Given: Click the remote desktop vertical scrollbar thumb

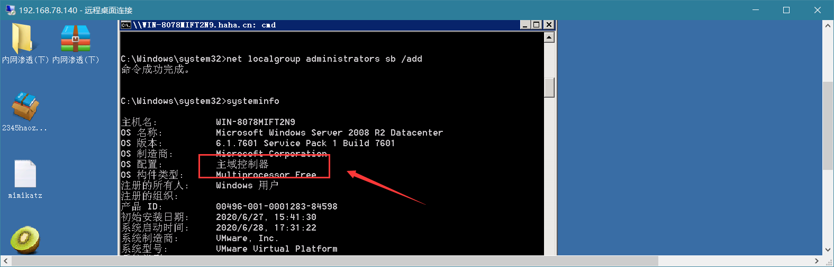Looking at the screenshot, I should point(828,126).
